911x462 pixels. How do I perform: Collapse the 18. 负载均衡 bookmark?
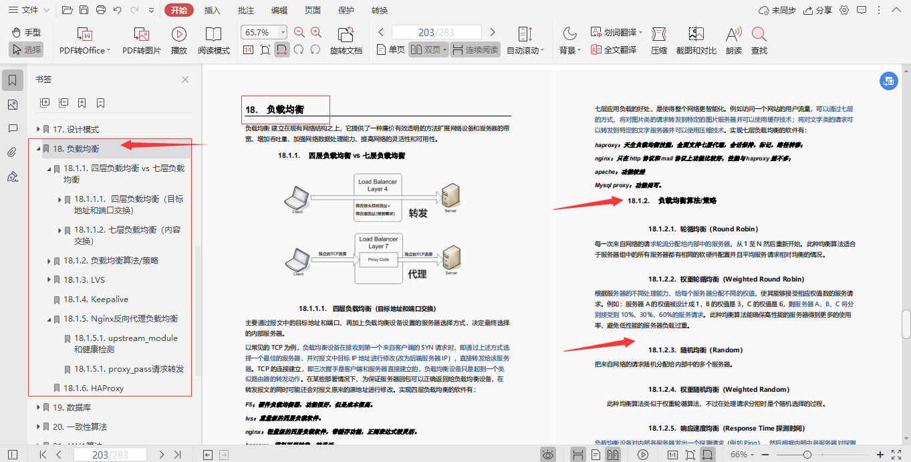pos(38,148)
